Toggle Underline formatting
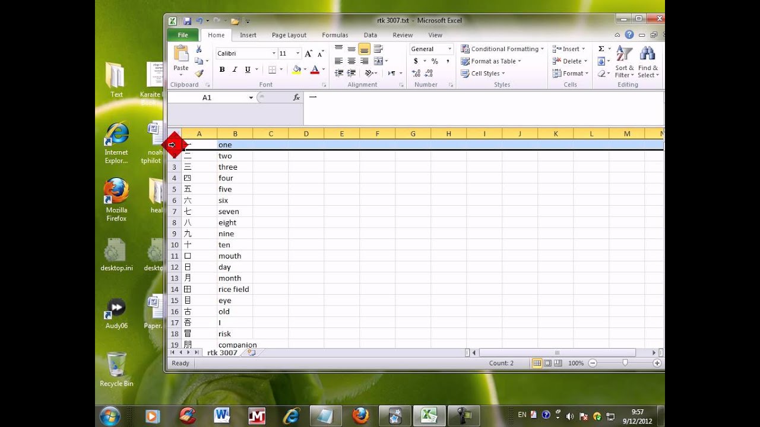760x427 pixels. tap(248, 69)
